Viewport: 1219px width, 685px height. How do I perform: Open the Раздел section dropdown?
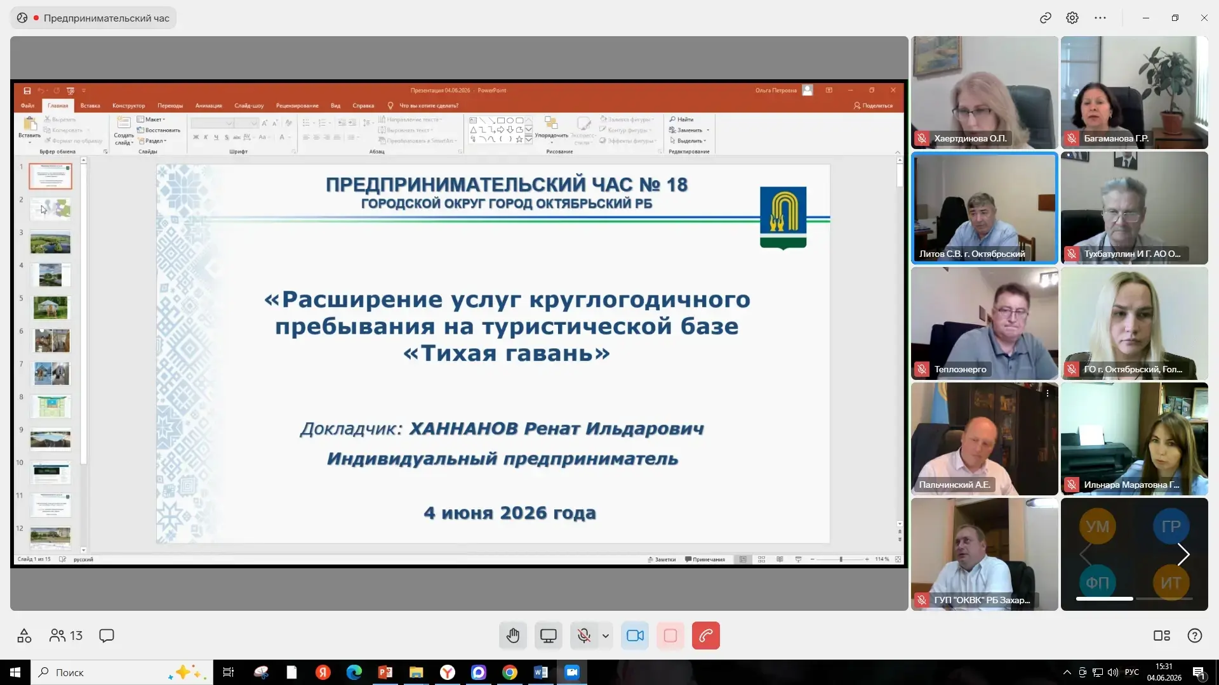pyautogui.click(x=152, y=141)
